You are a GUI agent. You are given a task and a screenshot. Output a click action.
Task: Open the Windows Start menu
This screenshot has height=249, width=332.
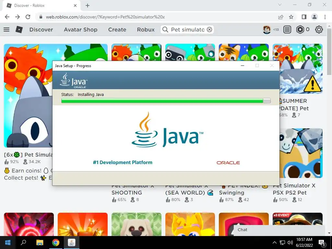click(8, 243)
